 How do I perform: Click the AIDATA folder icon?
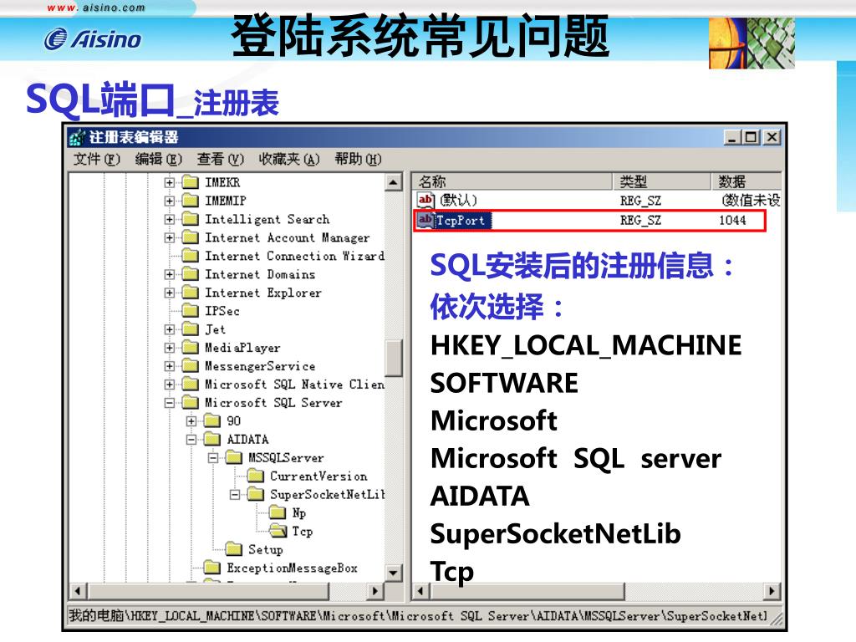(211, 439)
